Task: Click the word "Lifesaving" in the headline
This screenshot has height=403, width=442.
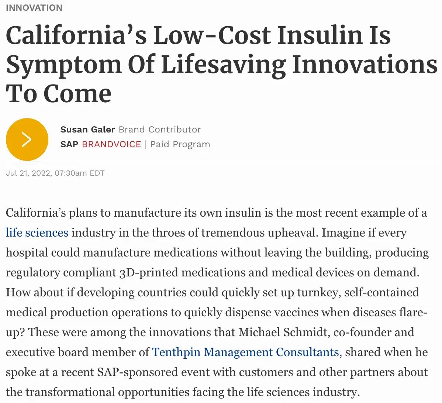Action: pyautogui.click(x=223, y=65)
